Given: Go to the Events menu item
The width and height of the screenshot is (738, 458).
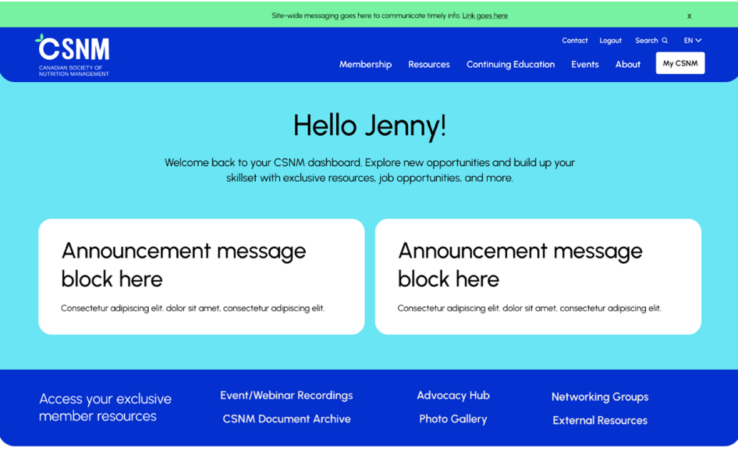Looking at the screenshot, I should coord(585,64).
